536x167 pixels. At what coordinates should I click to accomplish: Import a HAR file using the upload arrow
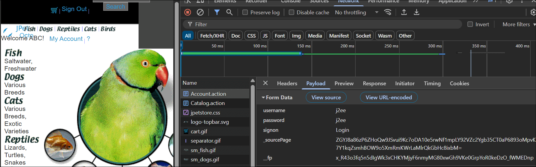pos(404,12)
